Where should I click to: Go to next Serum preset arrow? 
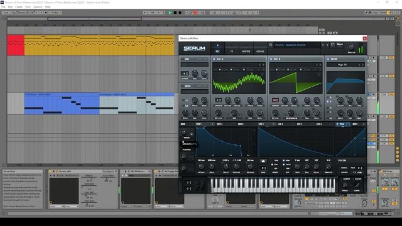click(x=327, y=45)
